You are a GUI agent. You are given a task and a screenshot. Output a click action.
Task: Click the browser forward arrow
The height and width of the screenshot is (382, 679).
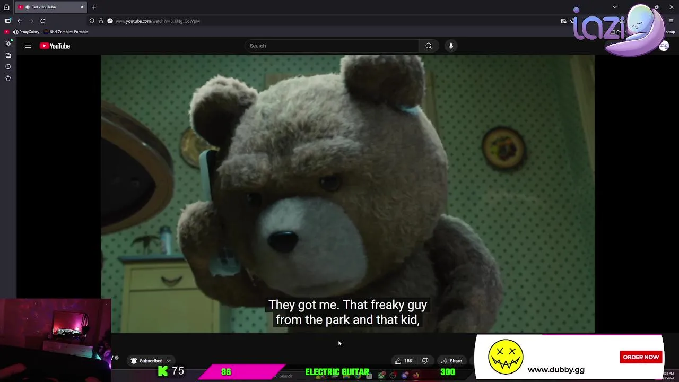point(31,21)
